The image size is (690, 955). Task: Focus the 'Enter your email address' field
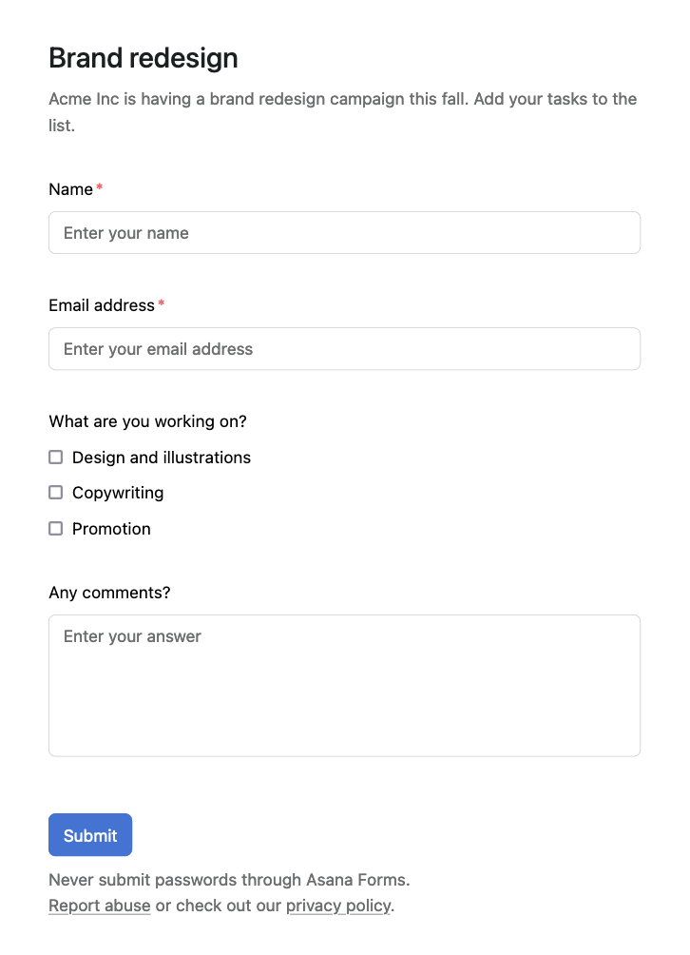tap(344, 349)
